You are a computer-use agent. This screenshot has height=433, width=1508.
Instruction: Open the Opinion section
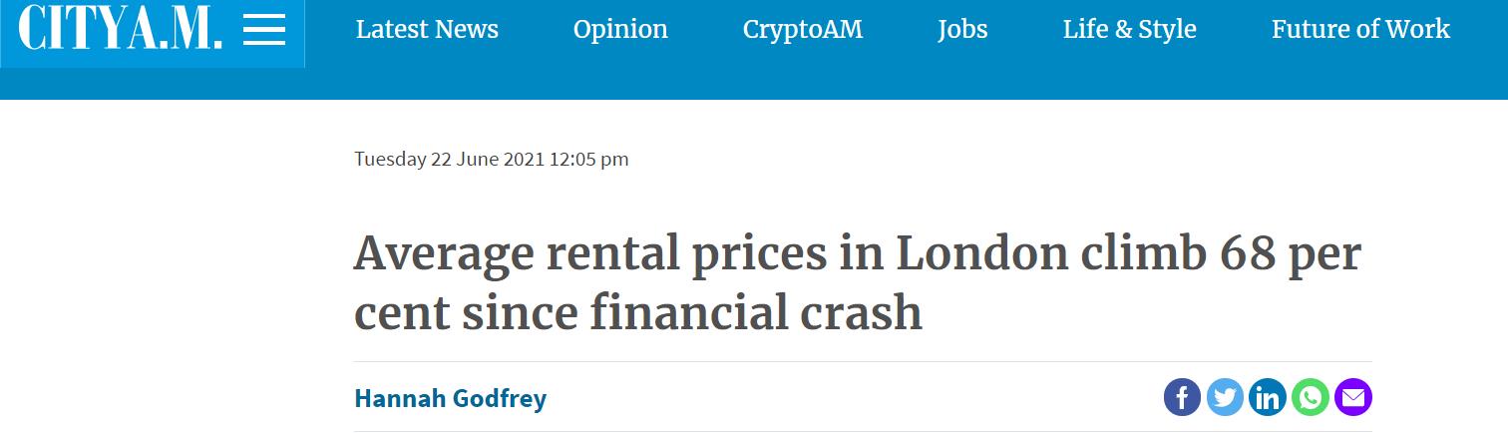[x=620, y=30]
